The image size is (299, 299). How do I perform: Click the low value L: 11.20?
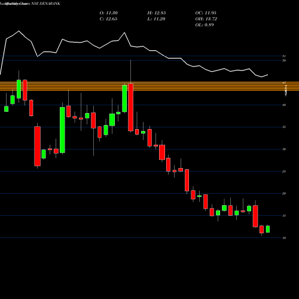point(156,19)
